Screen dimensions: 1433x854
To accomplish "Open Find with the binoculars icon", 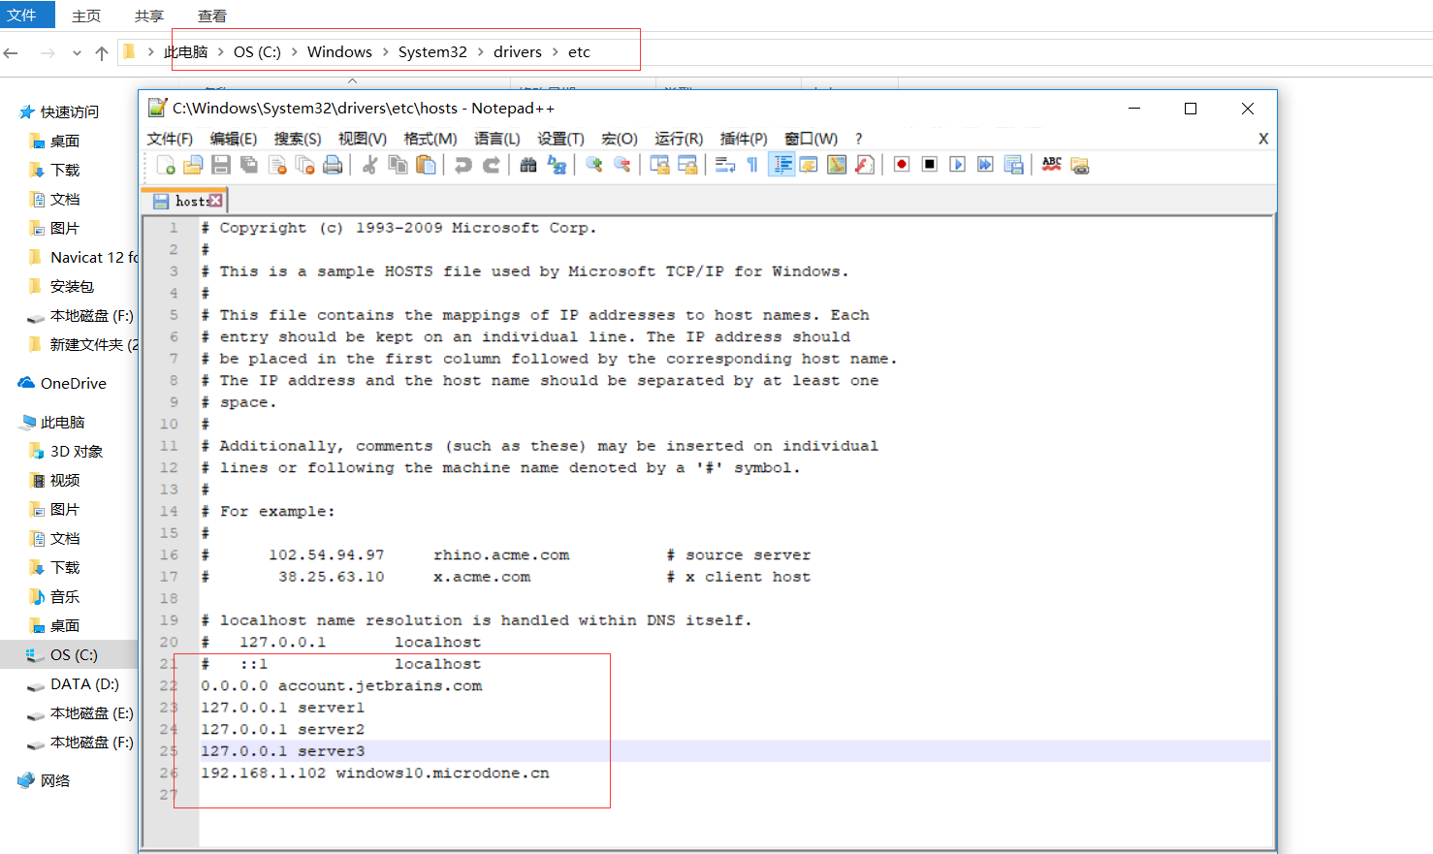I will [x=528, y=165].
